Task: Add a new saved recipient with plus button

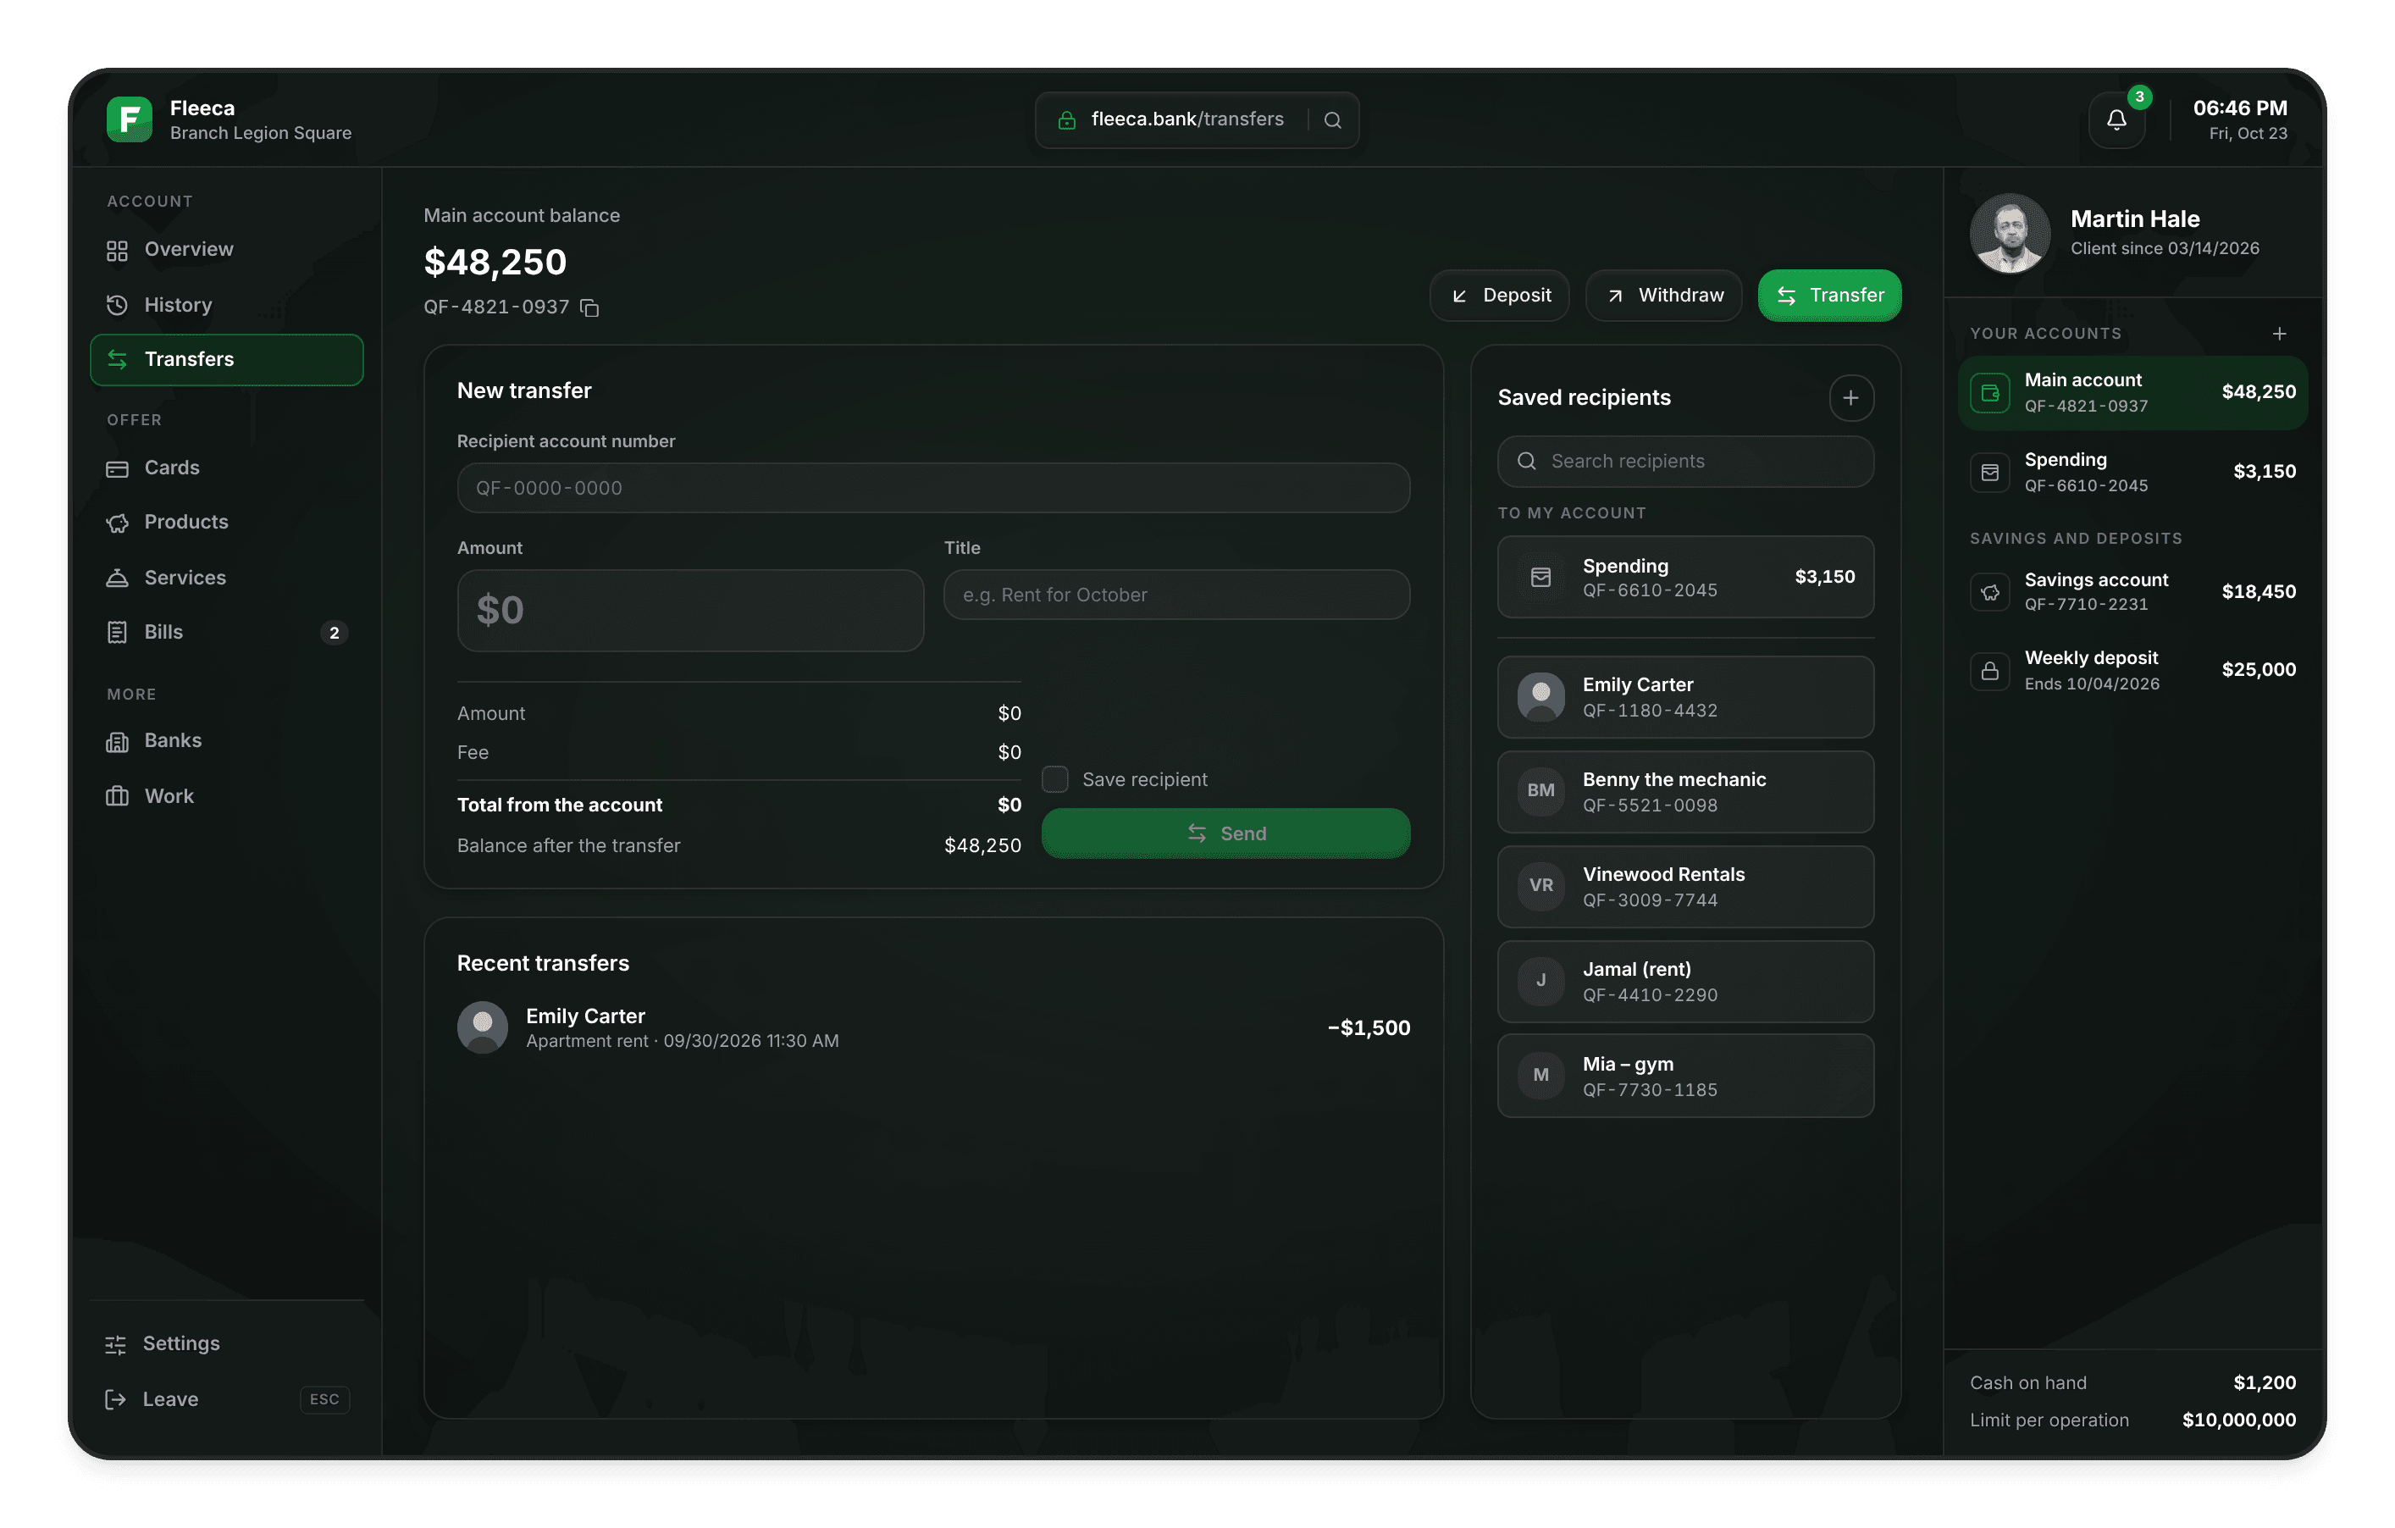Action: pos(1851,398)
